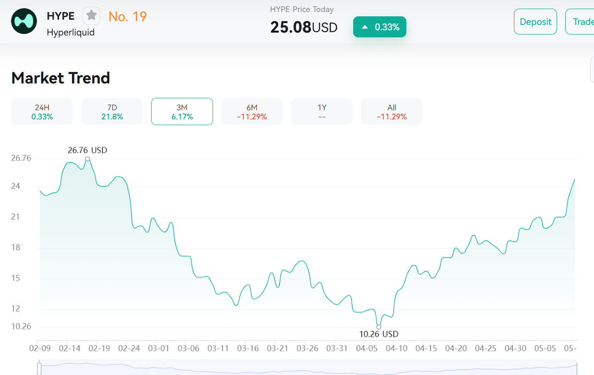The width and height of the screenshot is (594, 375).
Task: Click the HYPE Price Today label
Action: click(x=302, y=9)
